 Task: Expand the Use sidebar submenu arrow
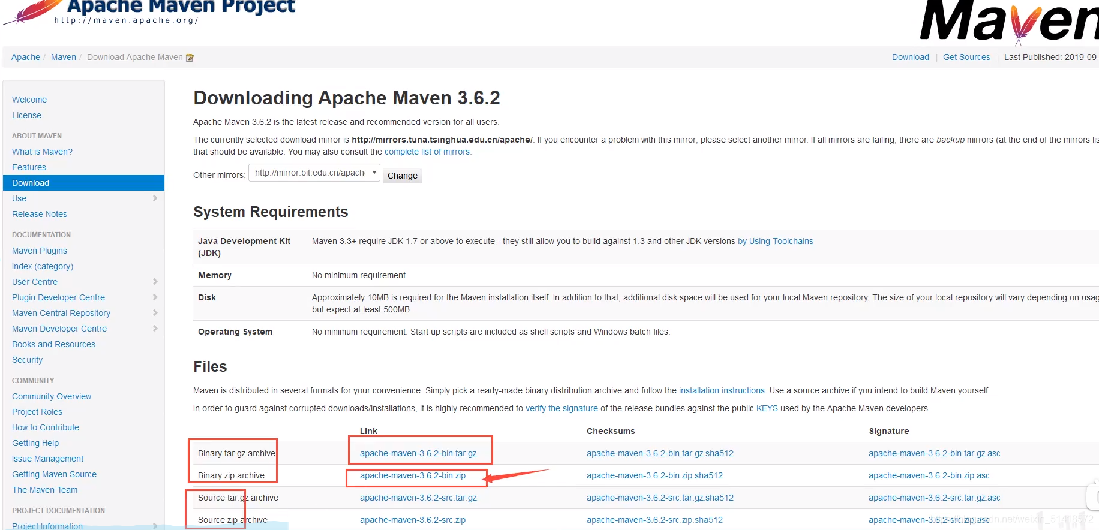coord(155,198)
